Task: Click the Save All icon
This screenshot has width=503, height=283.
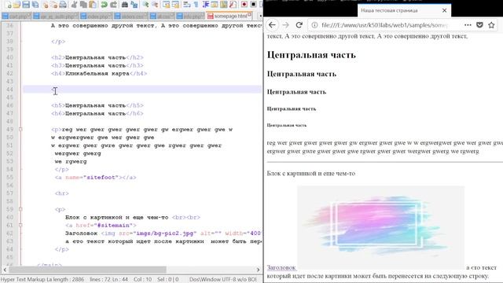Action: [x=35, y=5]
